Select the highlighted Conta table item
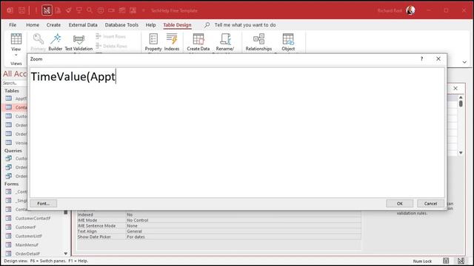This screenshot has height=266, width=474. click(15, 107)
